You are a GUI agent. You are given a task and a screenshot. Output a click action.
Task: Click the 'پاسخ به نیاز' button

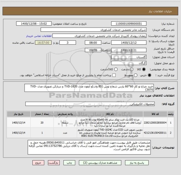pyautogui.click(x=137, y=163)
